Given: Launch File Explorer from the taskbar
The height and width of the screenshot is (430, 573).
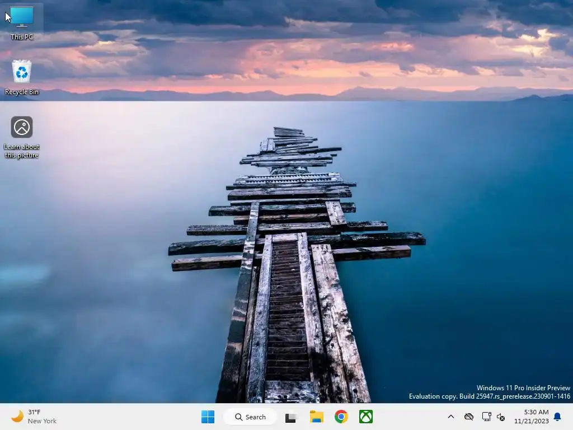Looking at the screenshot, I should [317, 417].
